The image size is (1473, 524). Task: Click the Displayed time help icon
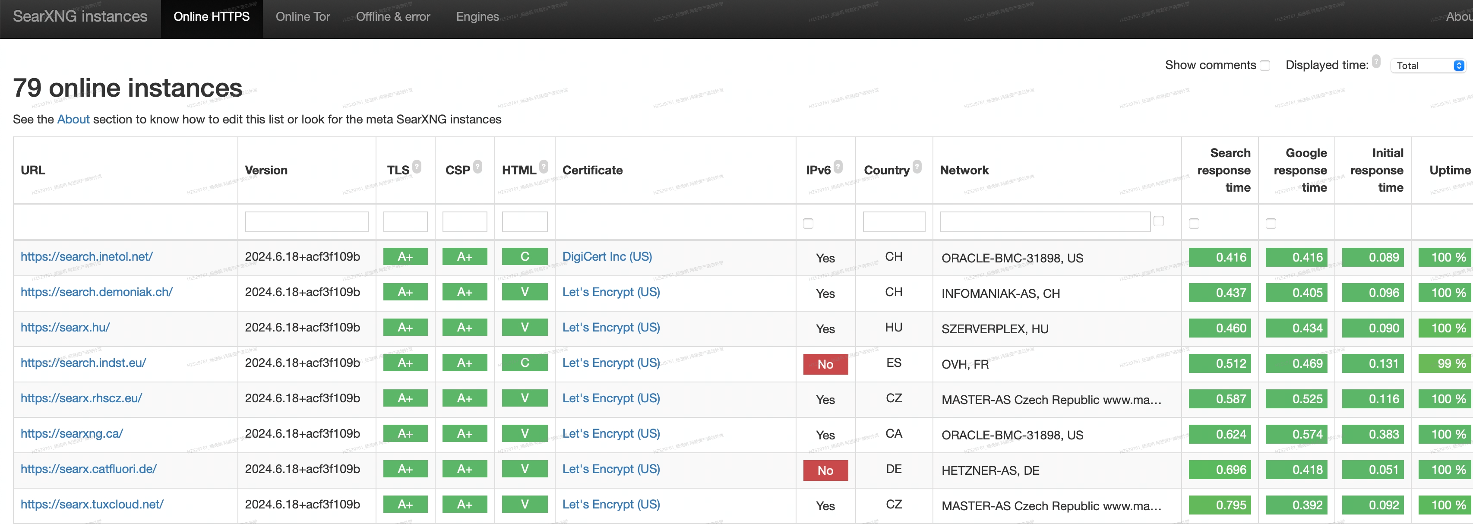tap(1376, 61)
